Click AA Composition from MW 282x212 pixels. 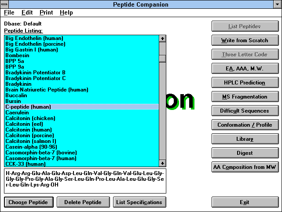[245, 167]
